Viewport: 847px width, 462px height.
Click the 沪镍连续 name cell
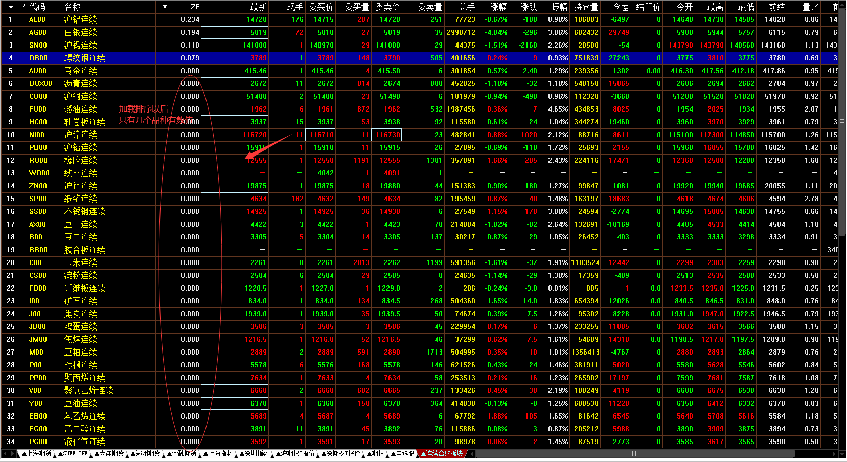(81, 135)
